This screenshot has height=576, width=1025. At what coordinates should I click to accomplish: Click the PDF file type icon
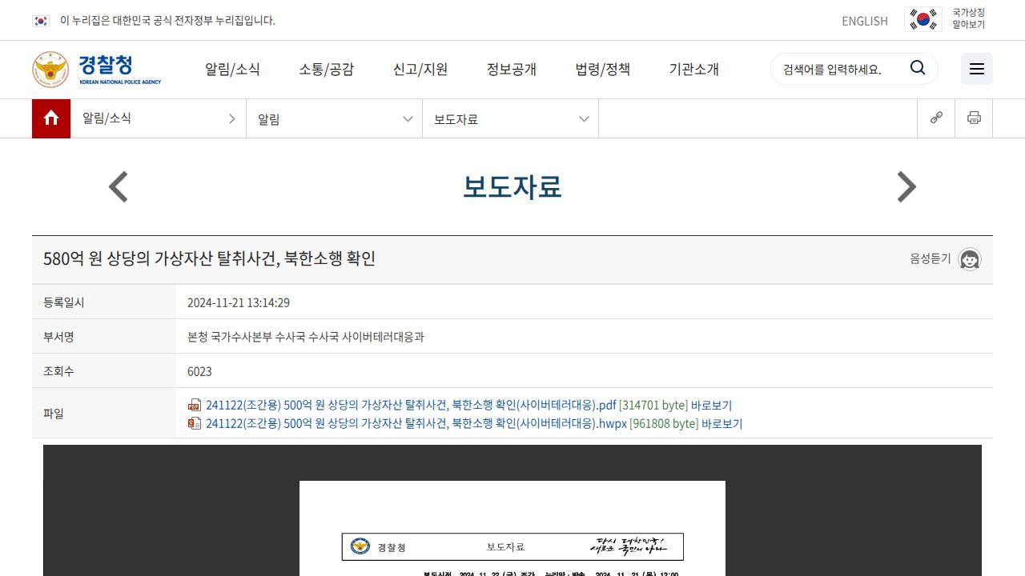point(195,405)
